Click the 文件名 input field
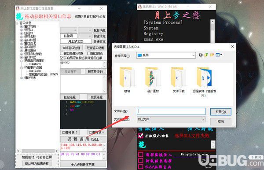 point(171,111)
